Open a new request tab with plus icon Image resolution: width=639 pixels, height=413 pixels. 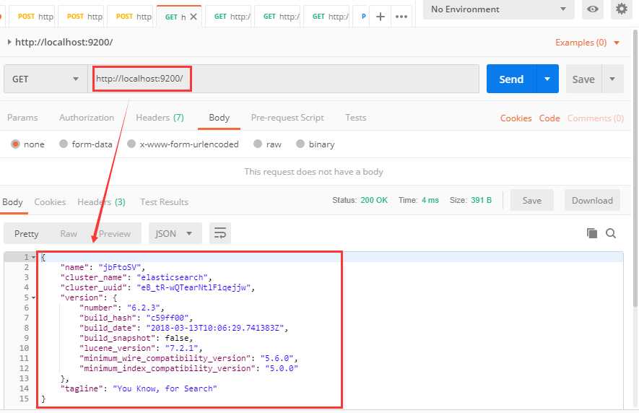pyautogui.click(x=381, y=17)
